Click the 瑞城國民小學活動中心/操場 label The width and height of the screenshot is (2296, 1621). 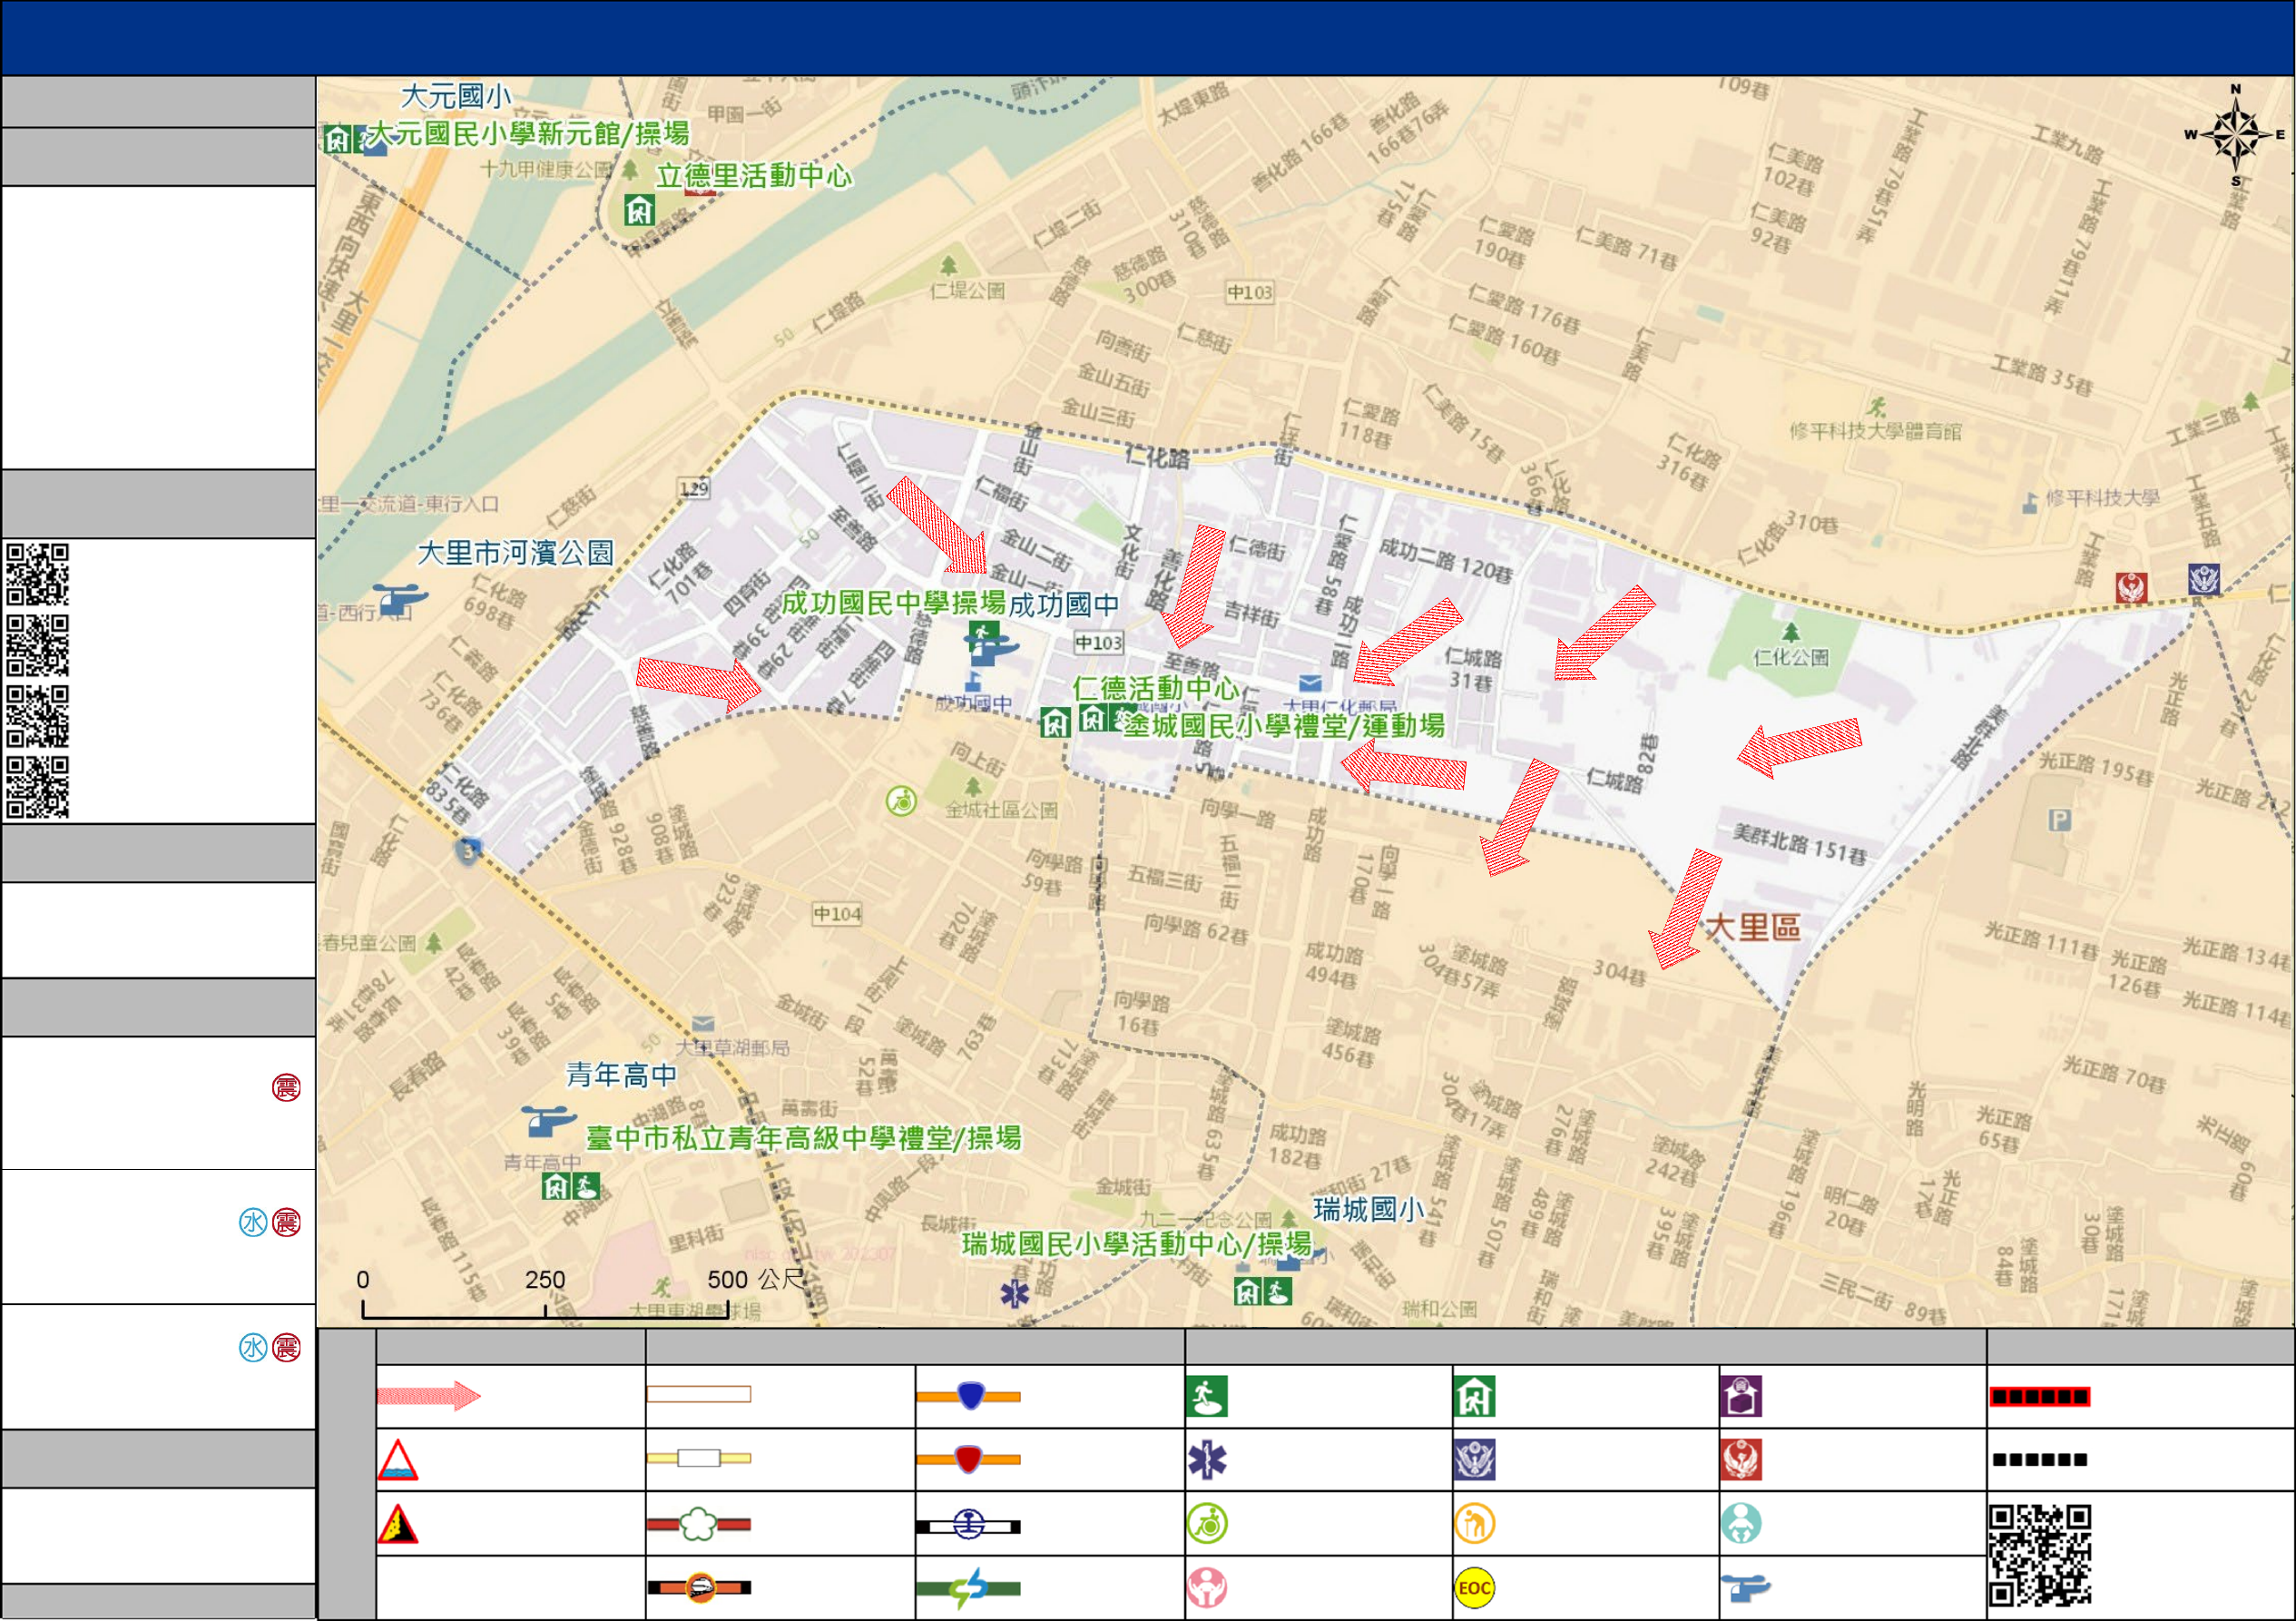click(x=1137, y=1244)
